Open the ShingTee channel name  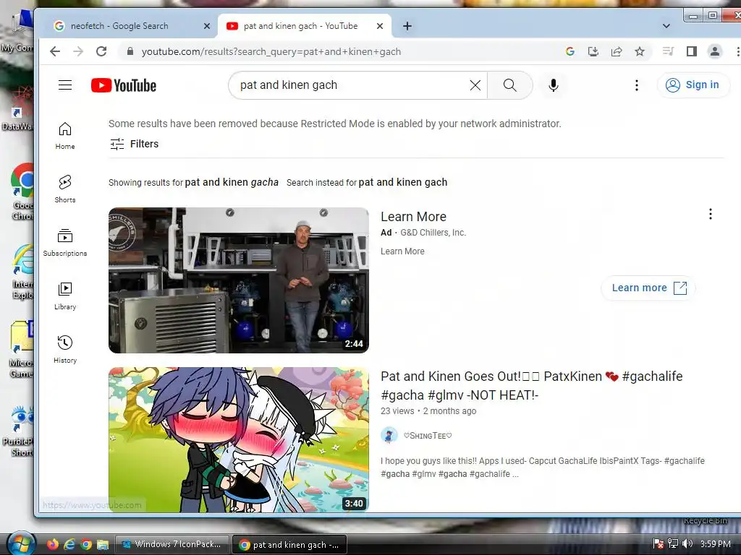(x=428, y=436)
